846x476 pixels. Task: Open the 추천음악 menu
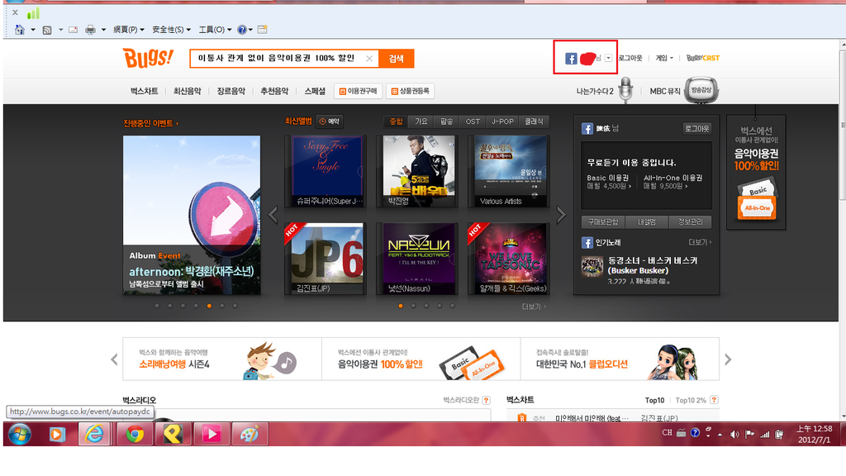[274, 91]
